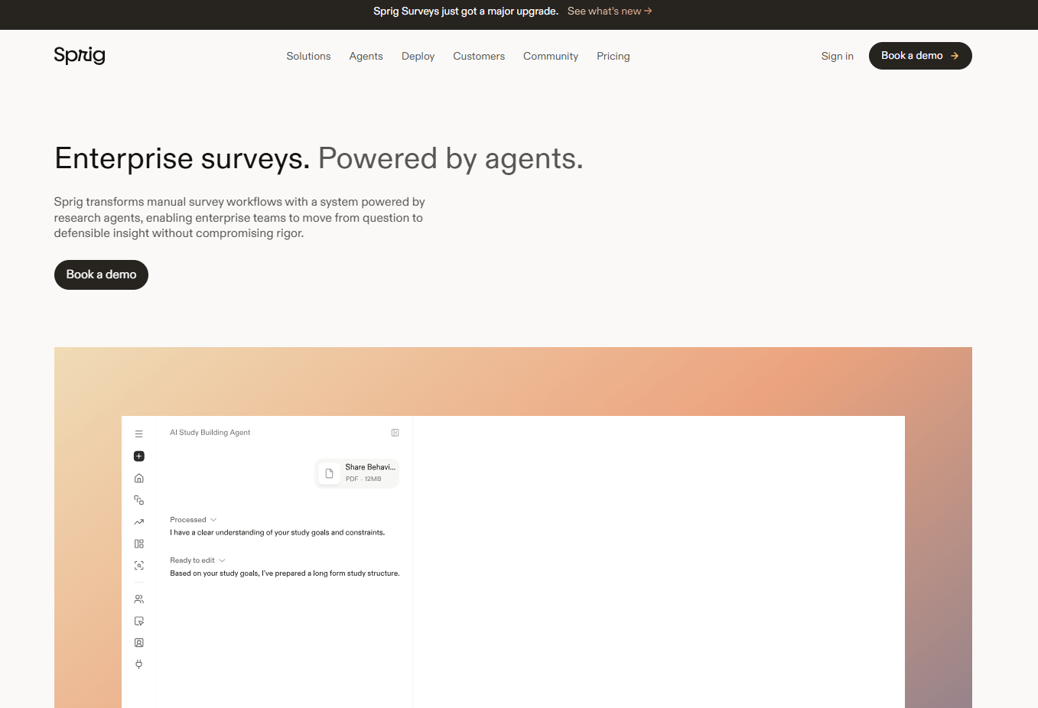Go to the Pricing page

613,56
